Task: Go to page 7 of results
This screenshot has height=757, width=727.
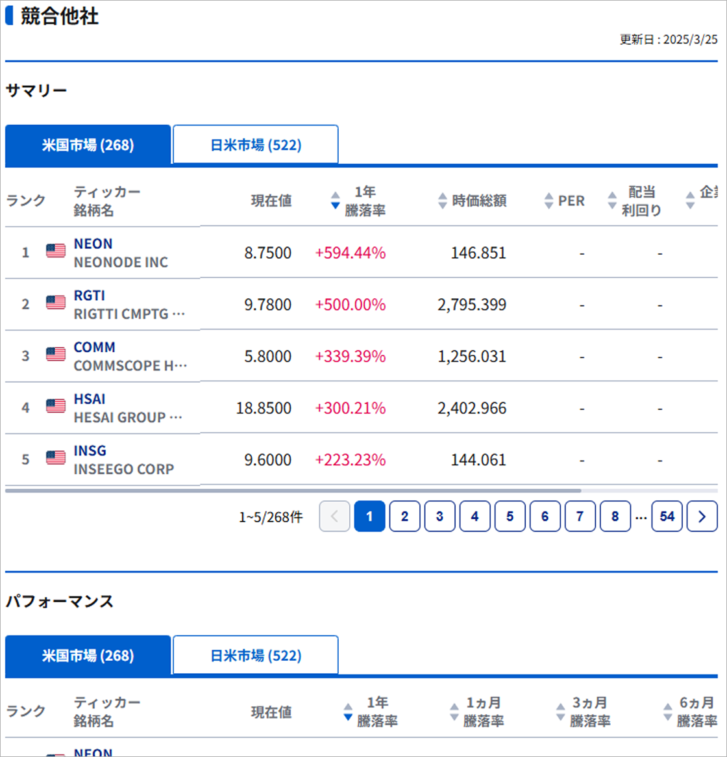Action: (x=580, y=517)
